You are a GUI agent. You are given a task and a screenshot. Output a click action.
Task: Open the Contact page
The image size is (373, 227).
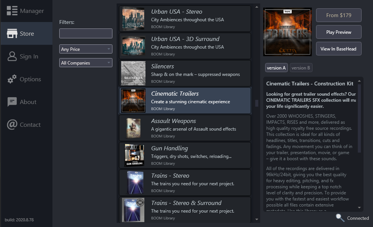(26, 125)
